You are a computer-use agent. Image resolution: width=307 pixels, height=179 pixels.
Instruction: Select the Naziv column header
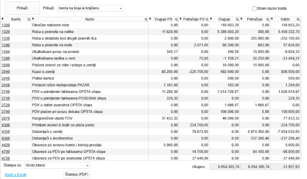coord(90,19)
